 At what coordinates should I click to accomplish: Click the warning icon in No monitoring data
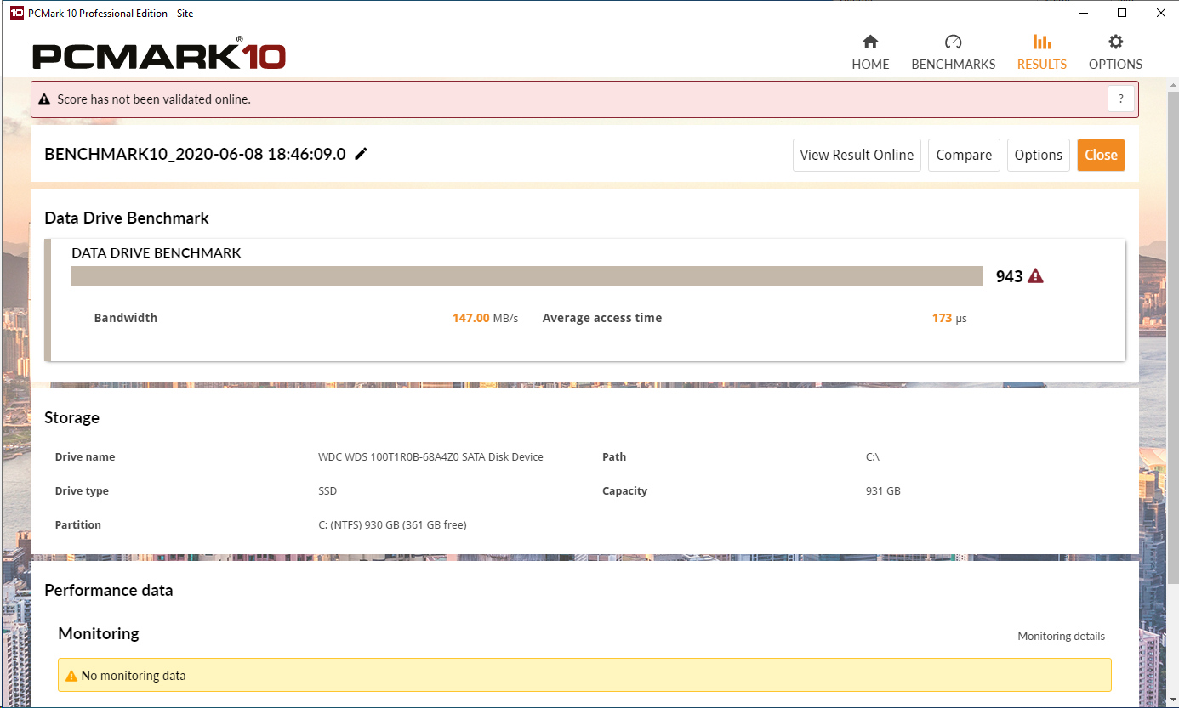pos(71,676)
